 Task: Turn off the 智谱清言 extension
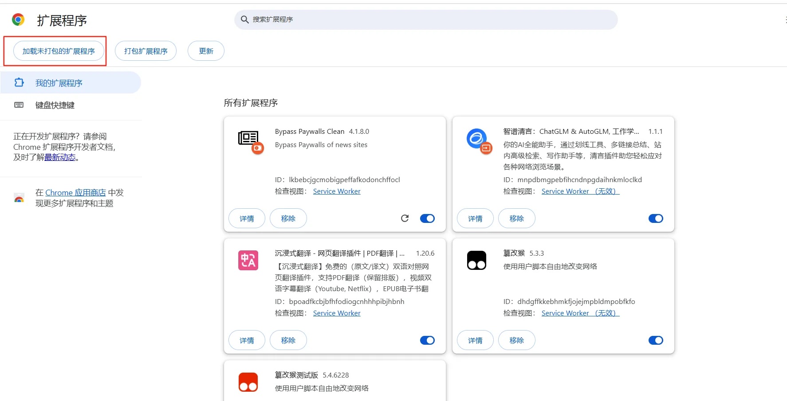[656, 218]
